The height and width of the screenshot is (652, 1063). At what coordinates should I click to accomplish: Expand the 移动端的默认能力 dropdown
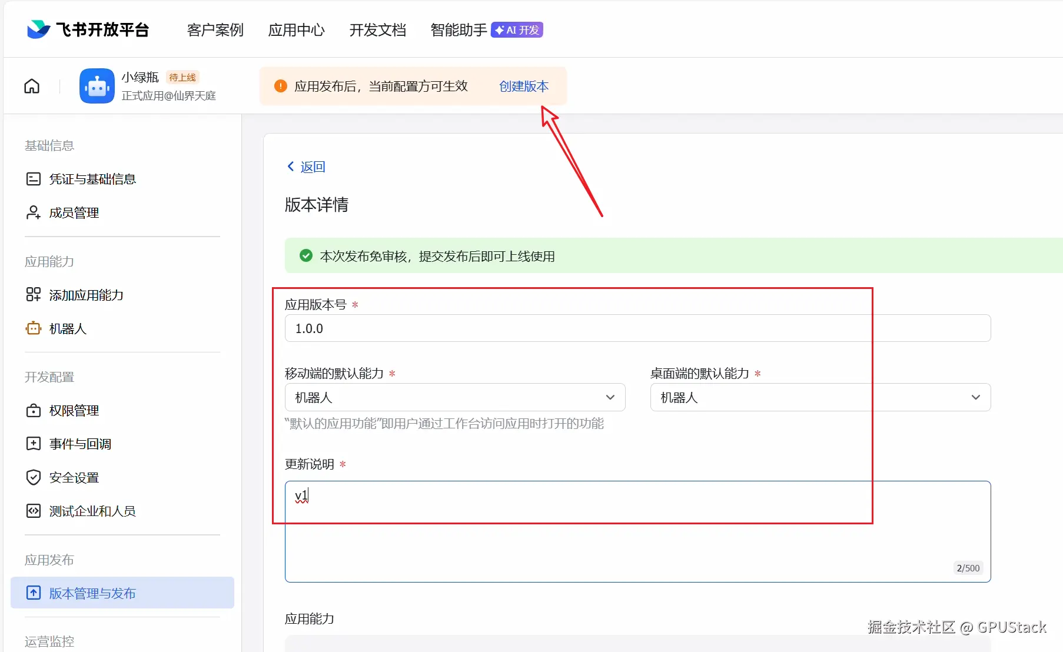coord(455,397)
